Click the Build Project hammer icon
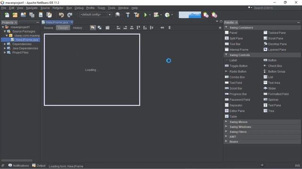 point(128,15)
